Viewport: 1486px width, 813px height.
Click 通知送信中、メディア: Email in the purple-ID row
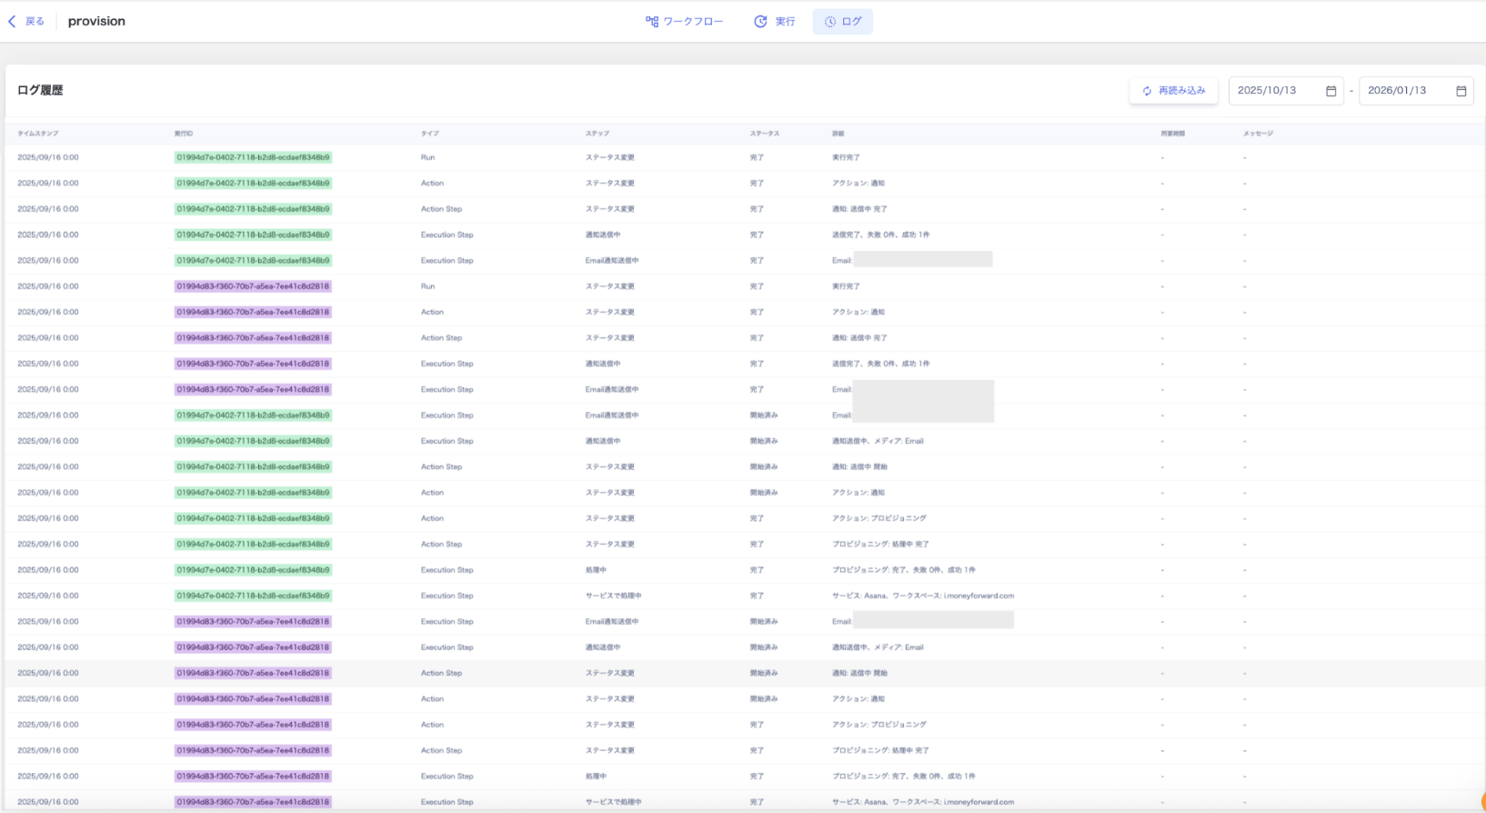878,647
